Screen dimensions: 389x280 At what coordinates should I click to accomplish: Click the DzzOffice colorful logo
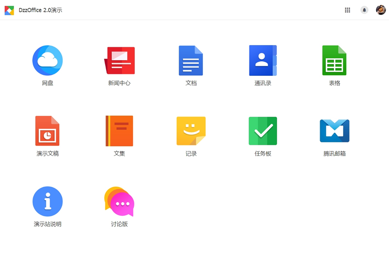point(9,10)
